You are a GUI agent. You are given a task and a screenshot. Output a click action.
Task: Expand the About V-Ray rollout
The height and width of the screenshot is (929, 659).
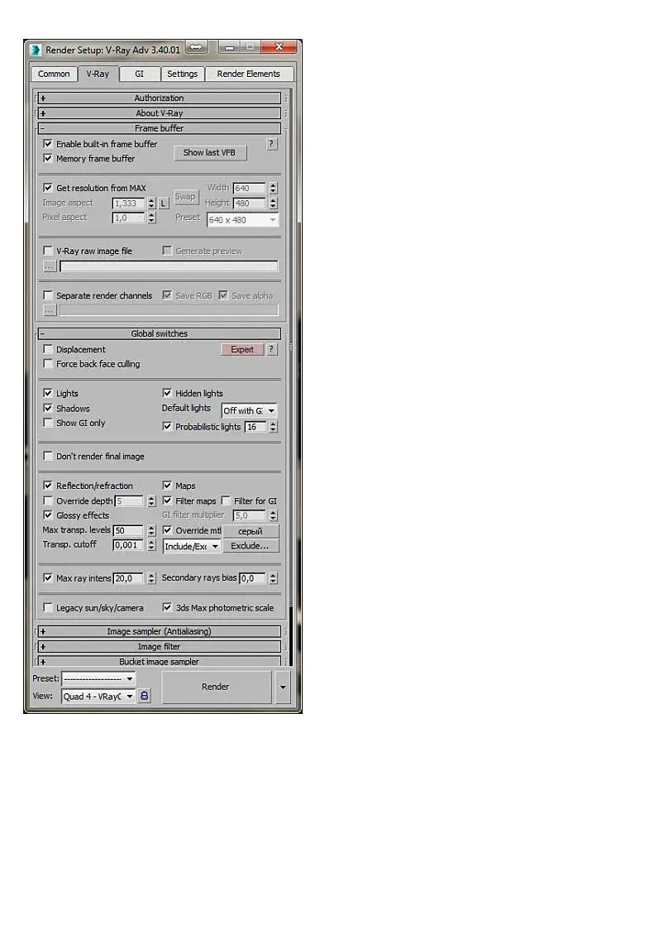160,113
